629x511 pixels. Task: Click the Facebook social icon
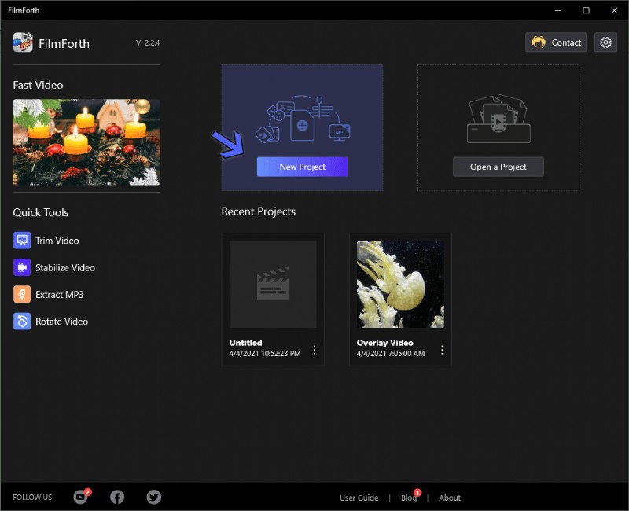pos(117,497)
